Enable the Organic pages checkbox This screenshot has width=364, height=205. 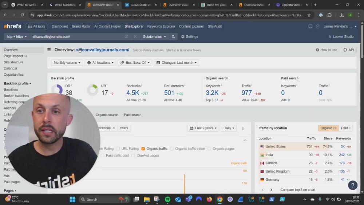[209, 149]
